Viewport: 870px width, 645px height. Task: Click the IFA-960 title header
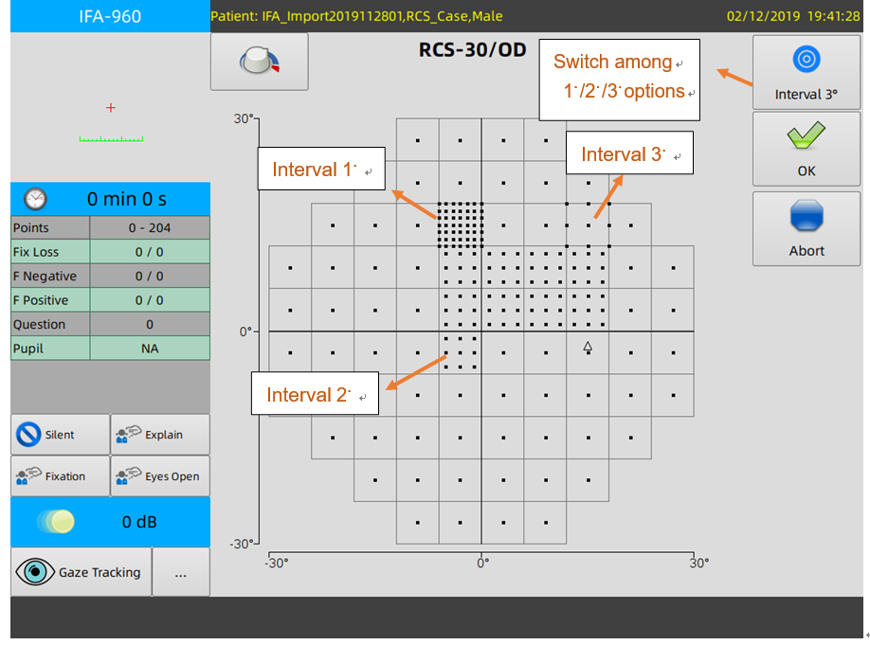tap(110, 16)
